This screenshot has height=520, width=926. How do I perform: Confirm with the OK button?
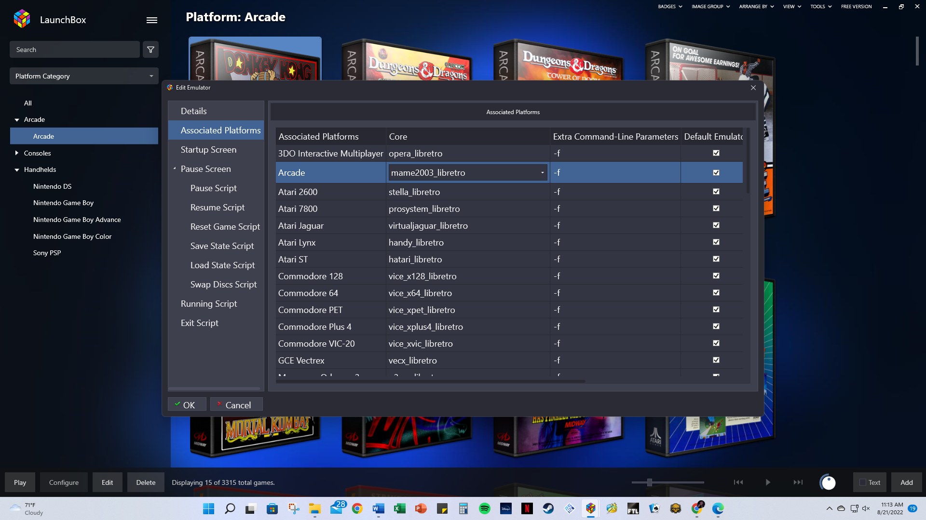tap(187, 405)
